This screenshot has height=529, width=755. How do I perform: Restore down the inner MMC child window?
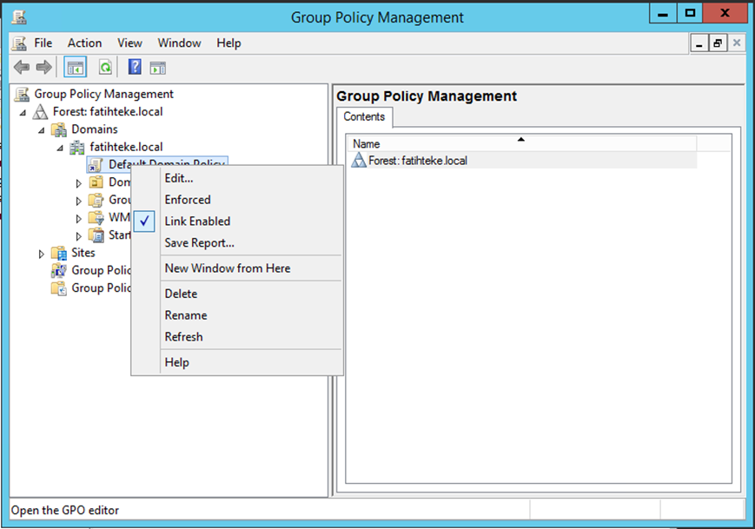point(717,43)
